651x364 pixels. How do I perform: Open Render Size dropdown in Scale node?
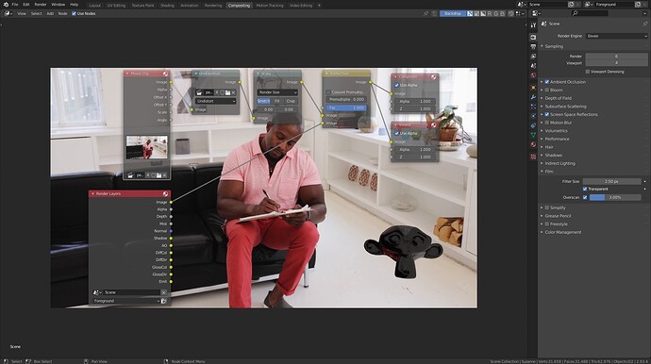tap(277, 92)
